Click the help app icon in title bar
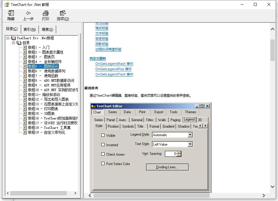This screenshot has width=278, height=201. coord(7,4)
